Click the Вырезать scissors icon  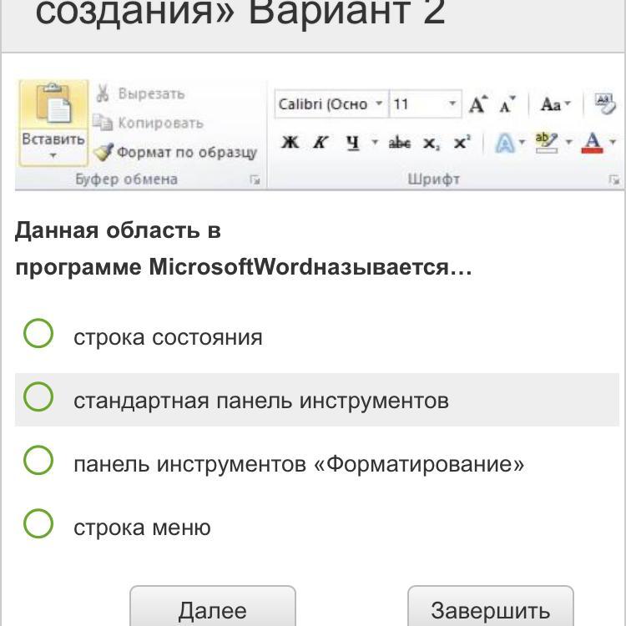coord(103,93)
